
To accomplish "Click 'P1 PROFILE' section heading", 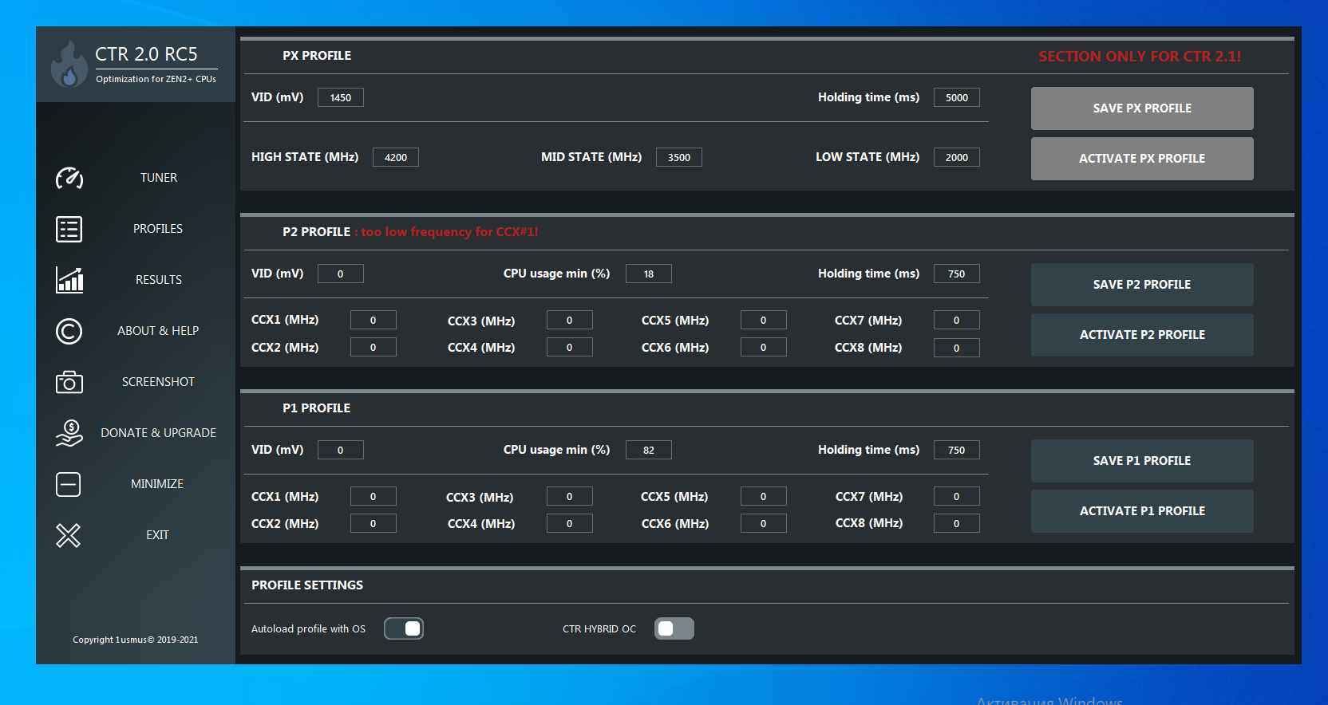I will (317, 408).
